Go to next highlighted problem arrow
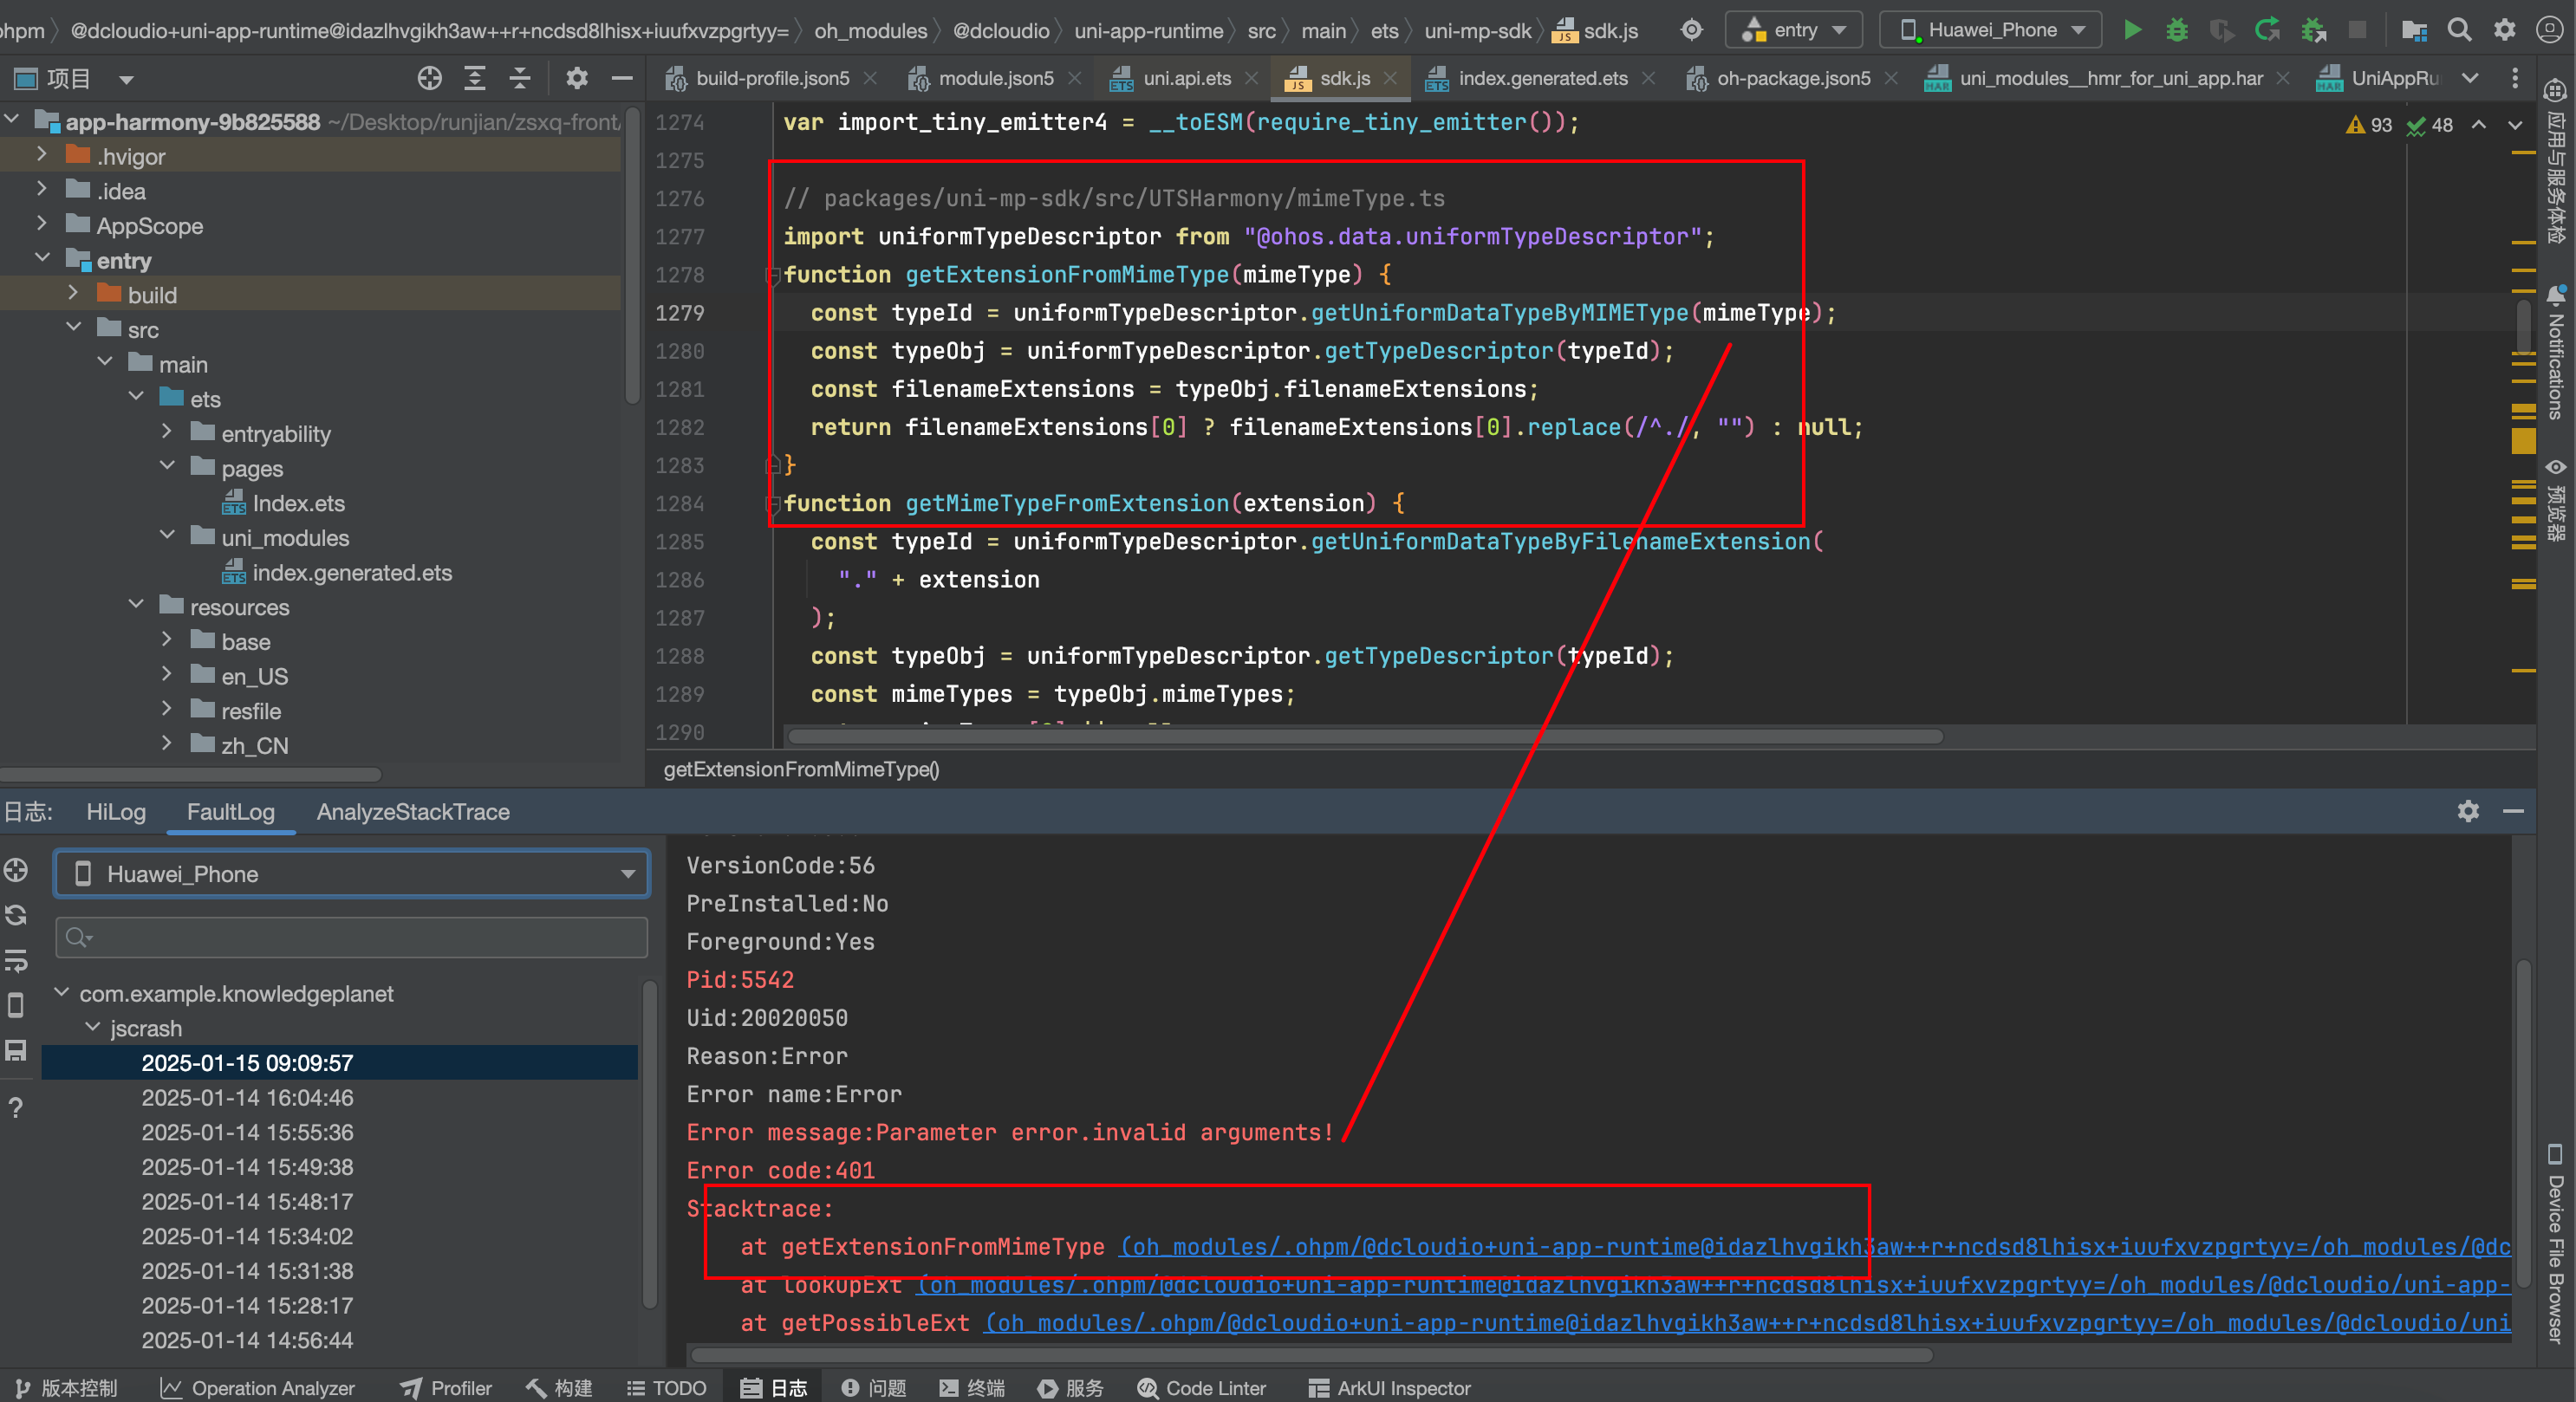 pos(2514,125)
